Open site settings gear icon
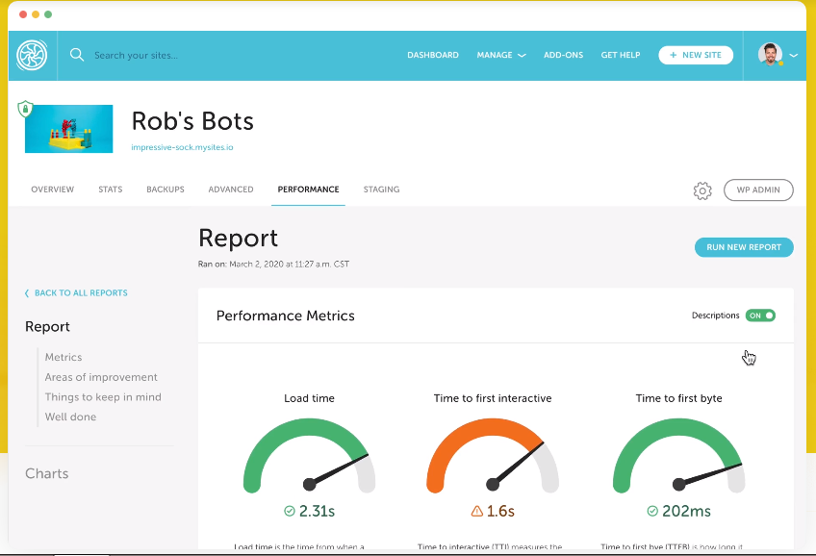Screen dimensions: 816x556 click(x=702, y=190)
